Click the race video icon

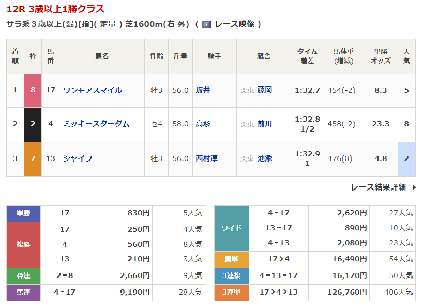coord(206,24)
